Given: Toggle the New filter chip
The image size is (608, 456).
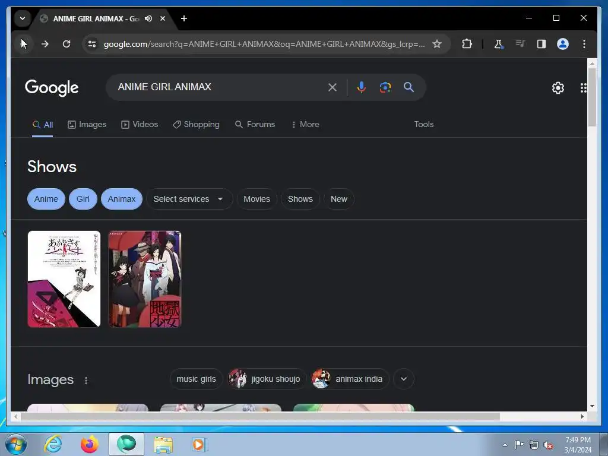Looking at the screenshot, I should tap(339, 199).
